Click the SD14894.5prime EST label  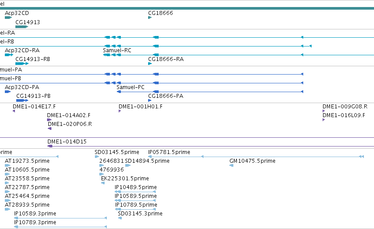(x=147, y=161)
